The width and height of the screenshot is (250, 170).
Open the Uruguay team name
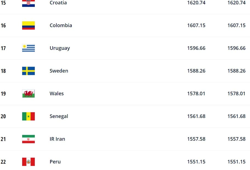60,48
